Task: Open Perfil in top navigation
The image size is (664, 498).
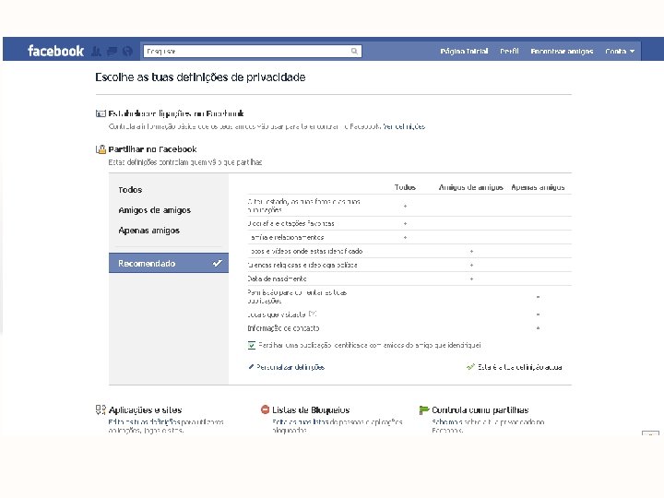Action: pyautogui.click(x=509, y=52)
